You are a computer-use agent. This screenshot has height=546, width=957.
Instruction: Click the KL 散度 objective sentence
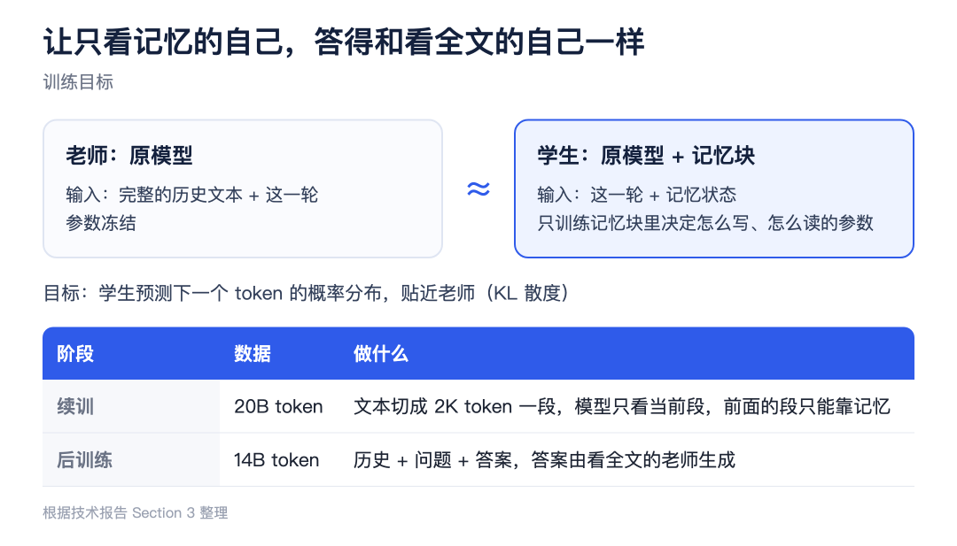click(x=307, y=293)
